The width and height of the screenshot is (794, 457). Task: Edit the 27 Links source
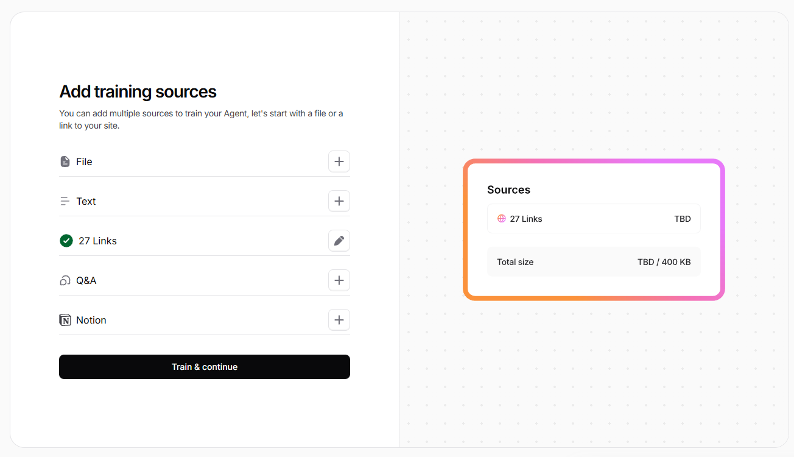339,241
